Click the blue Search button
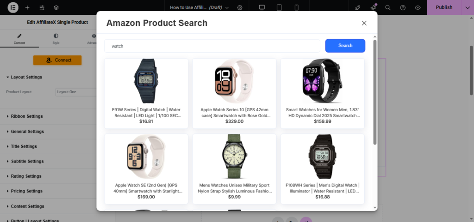474x222 pixels. point(345,46)
